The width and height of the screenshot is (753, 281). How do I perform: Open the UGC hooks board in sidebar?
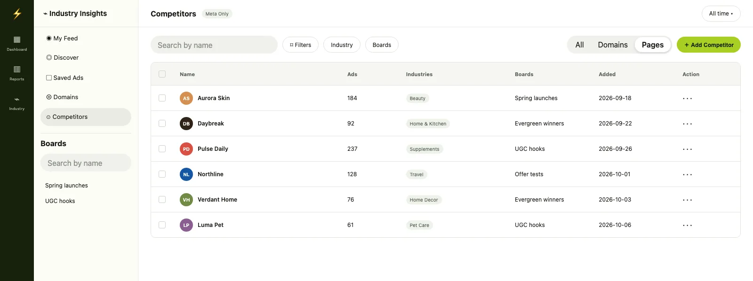60,201
